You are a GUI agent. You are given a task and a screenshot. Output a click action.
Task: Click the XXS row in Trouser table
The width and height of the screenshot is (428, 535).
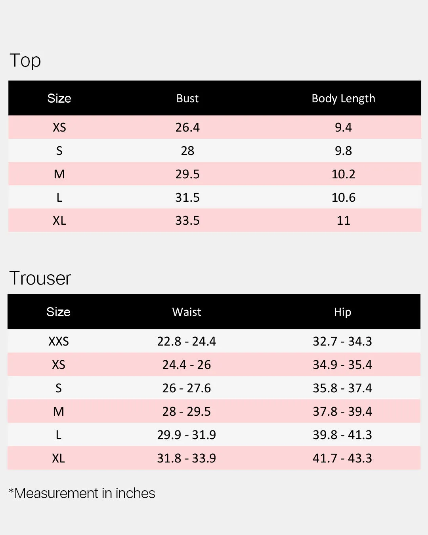coord(214,341)
